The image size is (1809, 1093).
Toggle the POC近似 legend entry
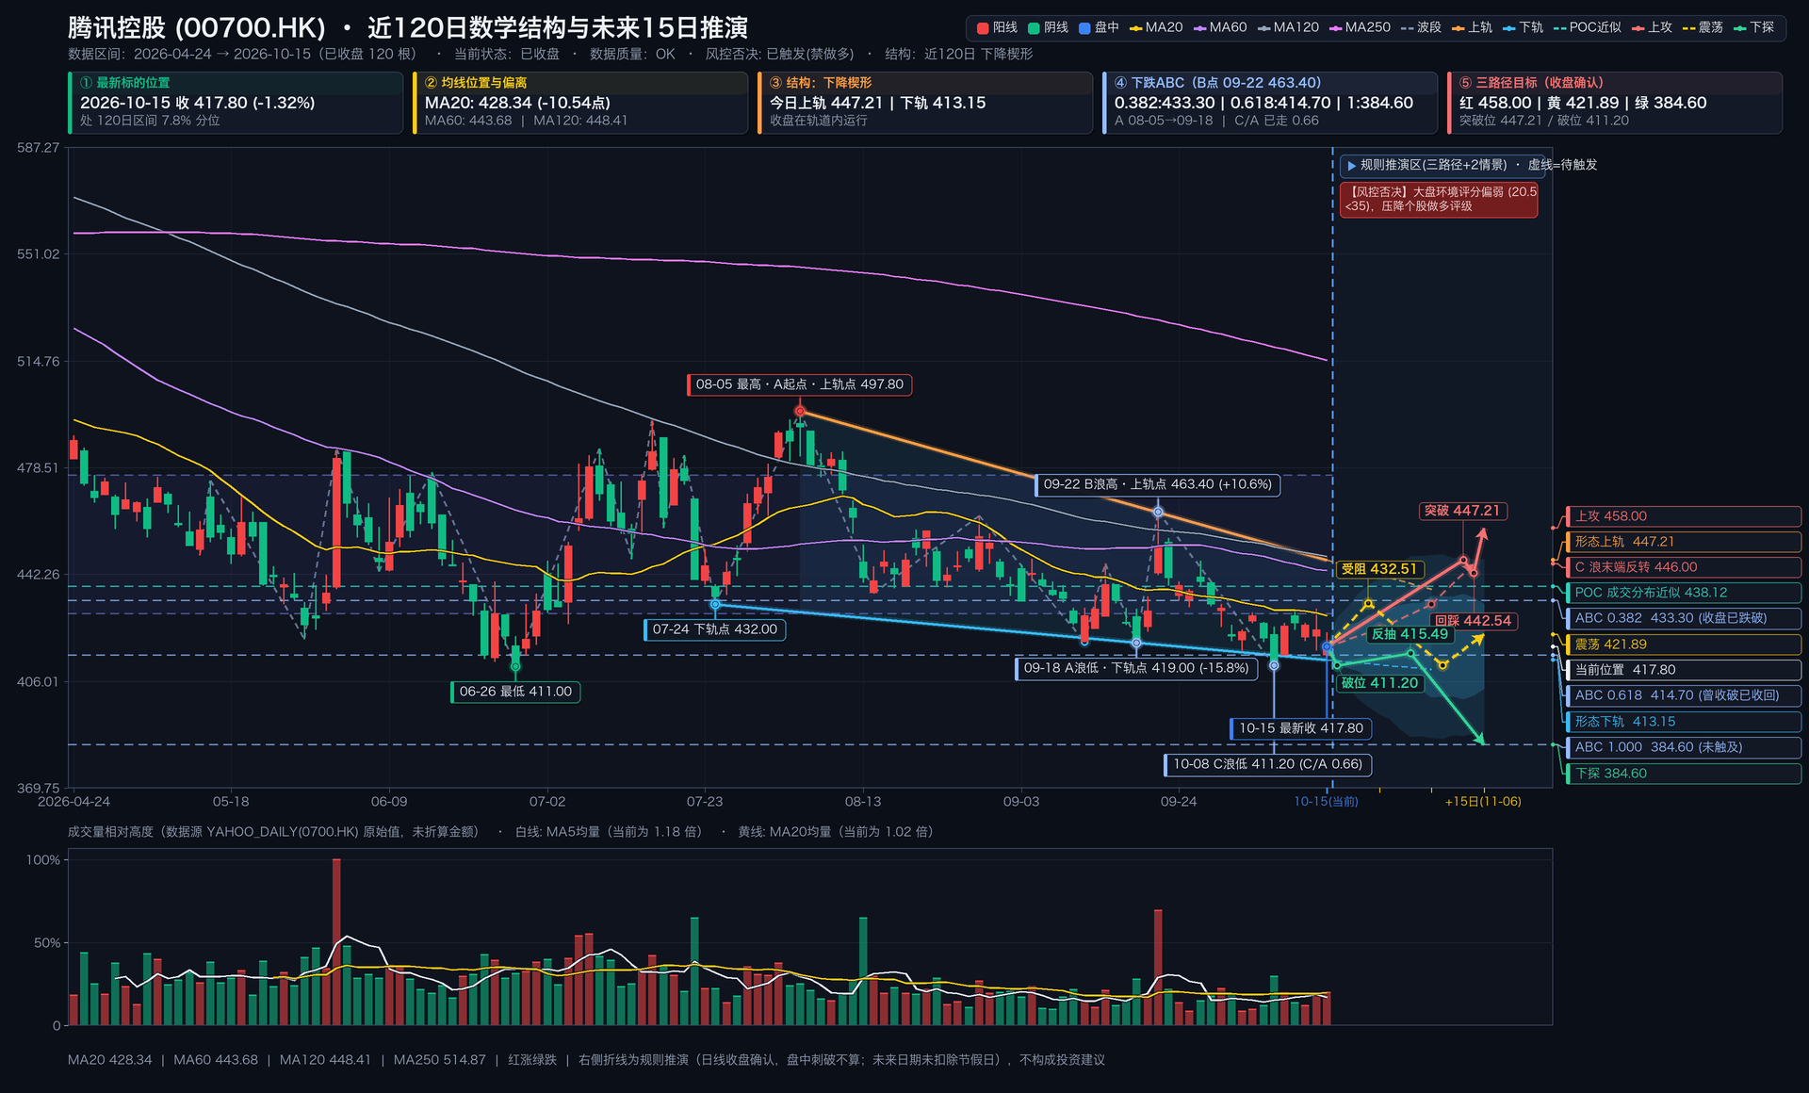point(1588,28)
